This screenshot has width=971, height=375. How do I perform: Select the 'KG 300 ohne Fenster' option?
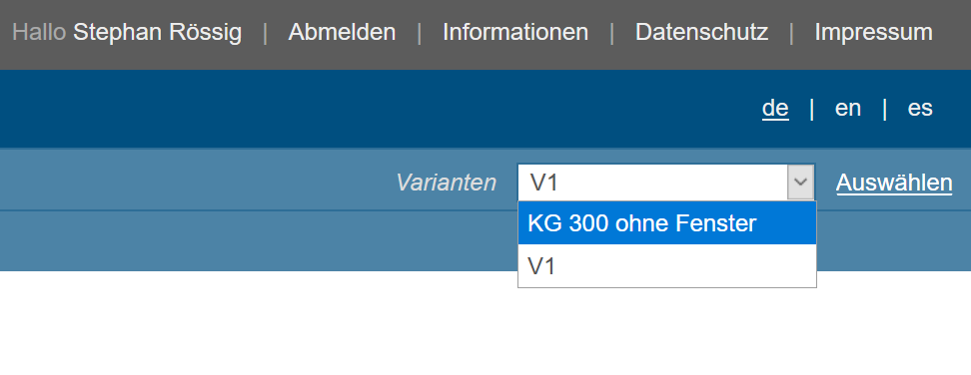[667, 223]
